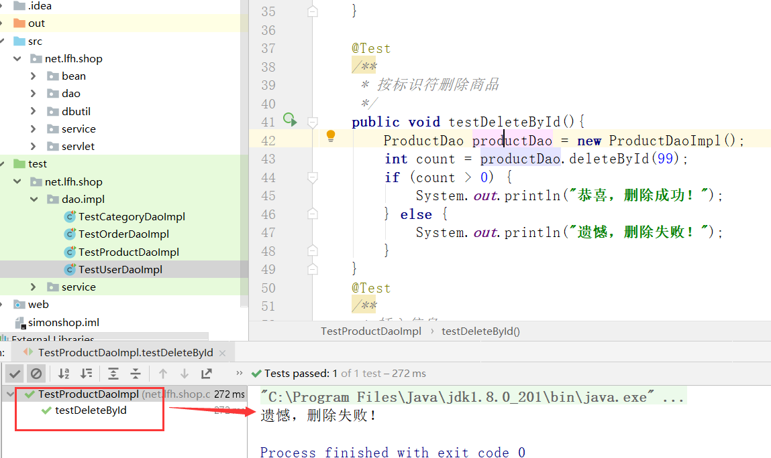The image size is (771, 458).
Task: Click fold end marker at line 49
Action: [313, 269]
